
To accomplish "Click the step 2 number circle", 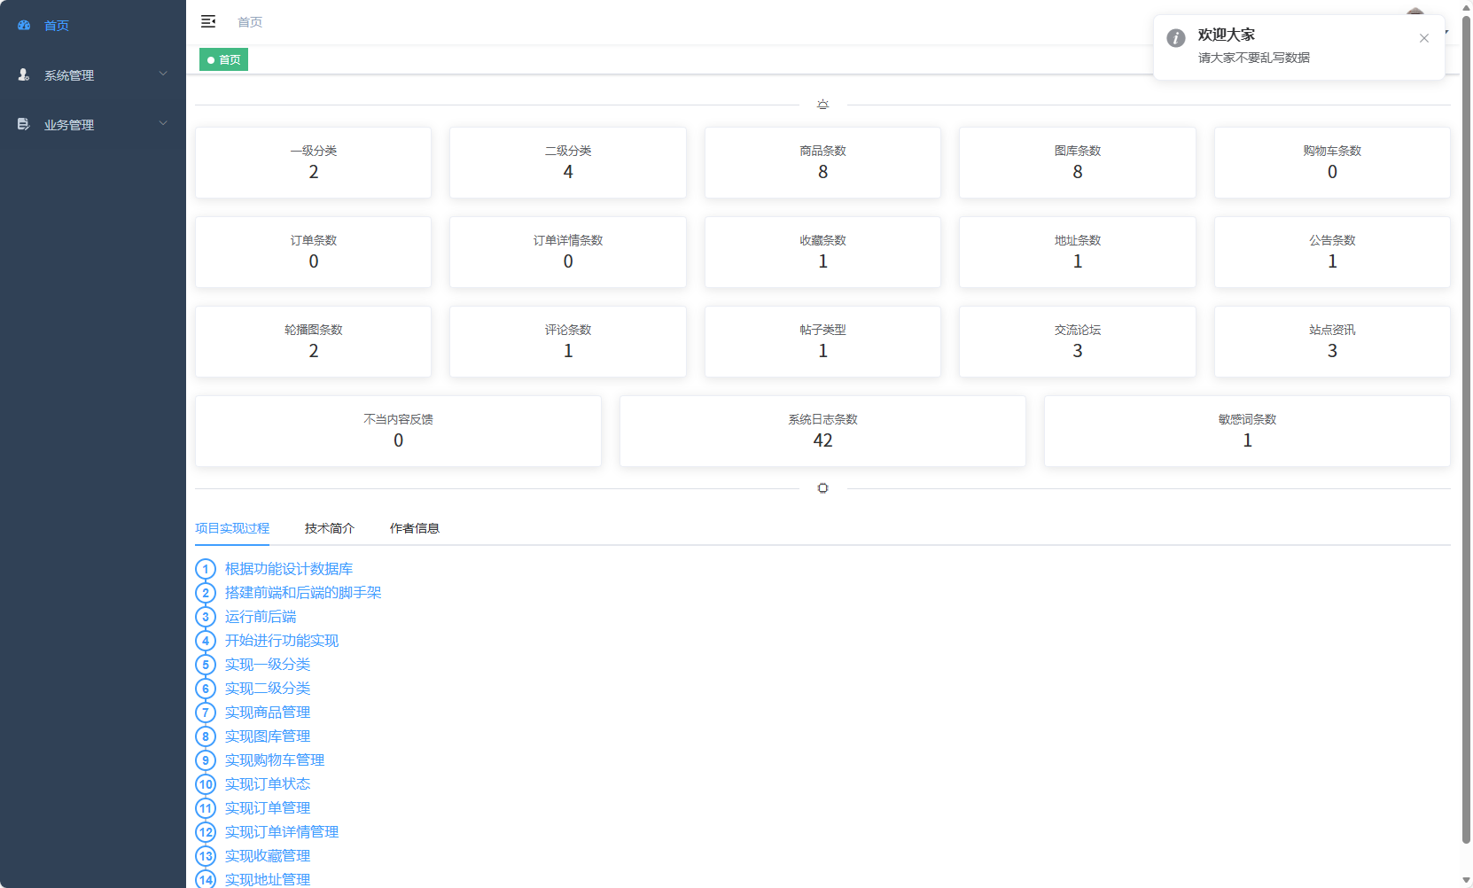I will (x=206, y=593).
